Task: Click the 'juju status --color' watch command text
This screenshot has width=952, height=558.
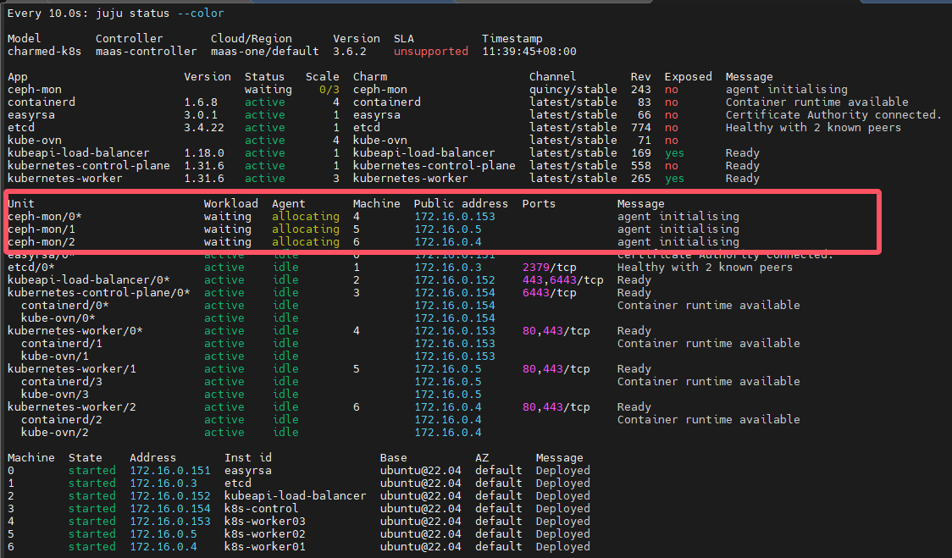Action: click(x=160, y=14)
